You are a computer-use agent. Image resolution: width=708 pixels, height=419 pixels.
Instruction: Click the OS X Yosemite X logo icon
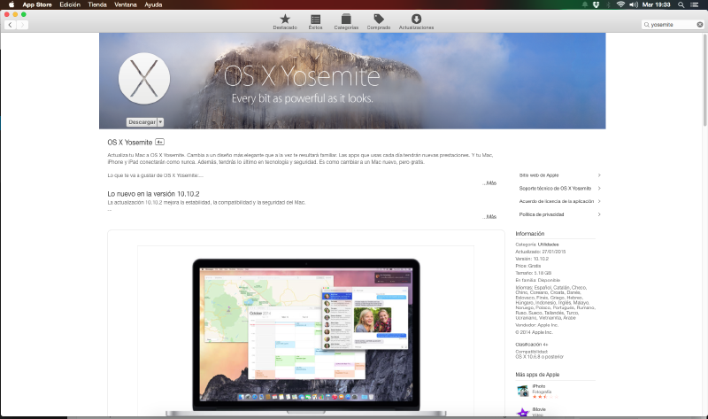pos(144,79)
